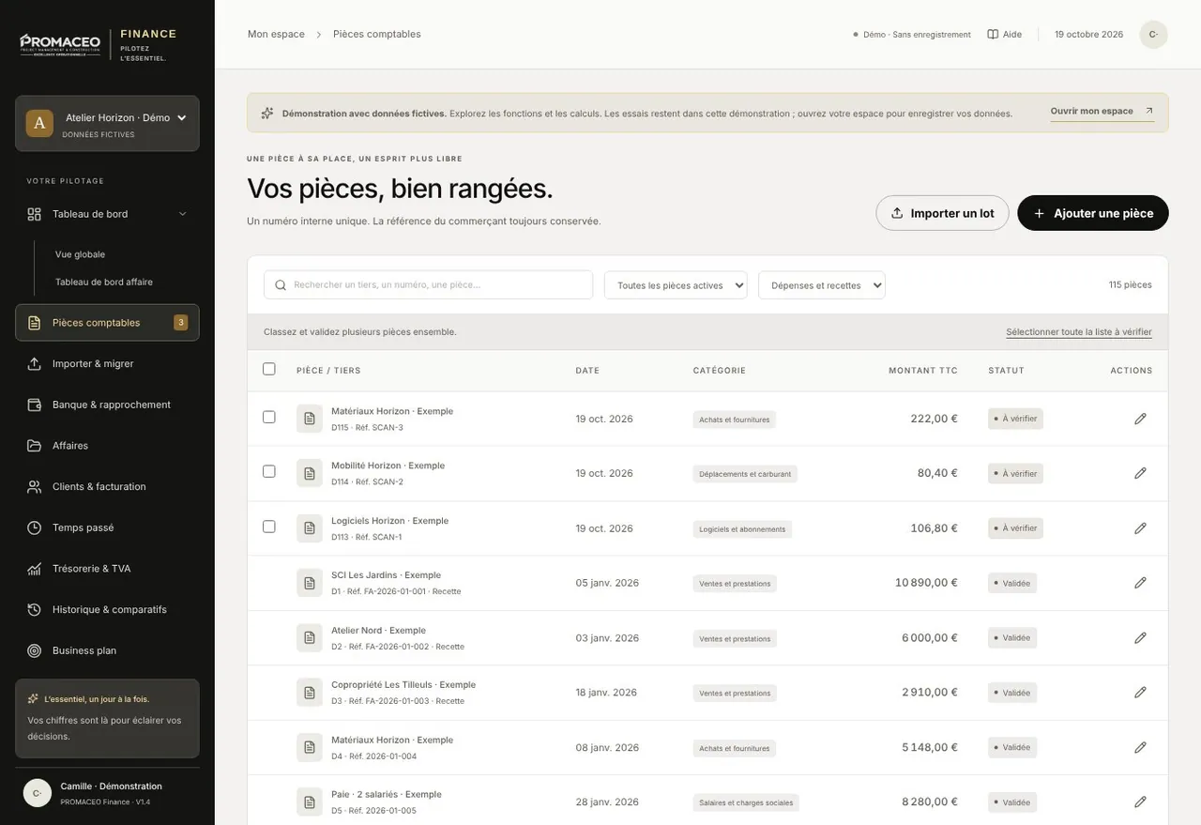The image size is (1201, 825).
Task: Select Pièces comptables in sidebar
Action: [x=107, y=323]
